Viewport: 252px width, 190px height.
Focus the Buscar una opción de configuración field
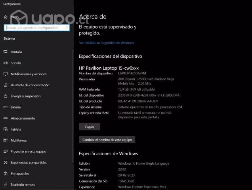point(37,28)
